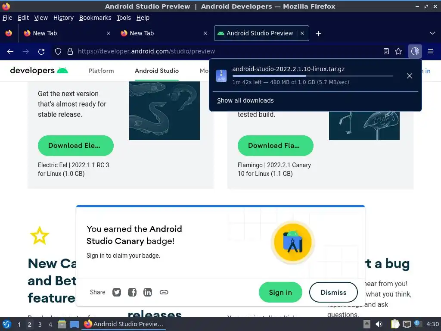This screenshot has height=331, width=441.
Task: Open the History menu
Action: [64, 18]
